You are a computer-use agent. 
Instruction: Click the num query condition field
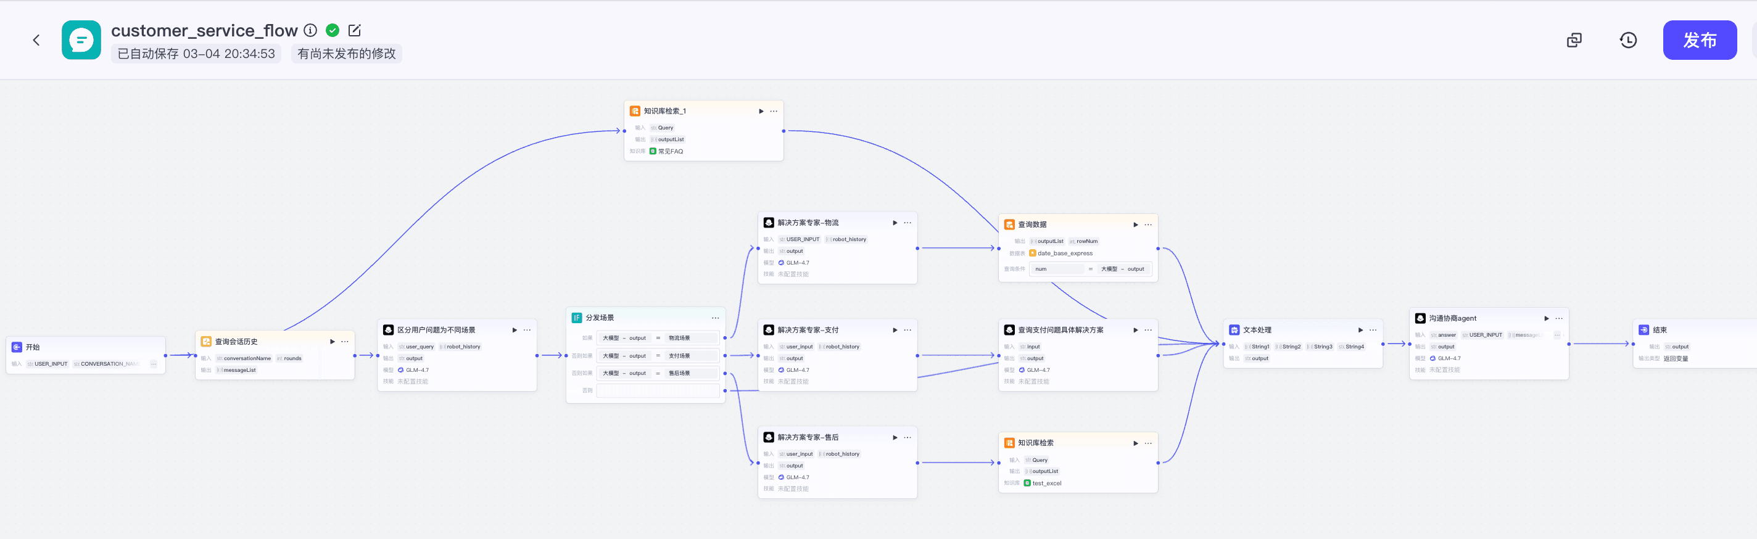pos(1057,269)
